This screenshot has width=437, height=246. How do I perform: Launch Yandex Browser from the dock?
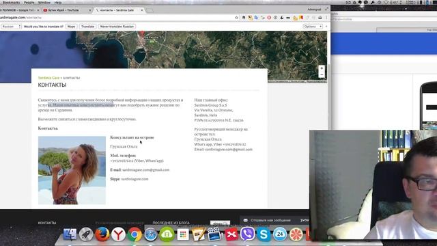click(118, 234)
